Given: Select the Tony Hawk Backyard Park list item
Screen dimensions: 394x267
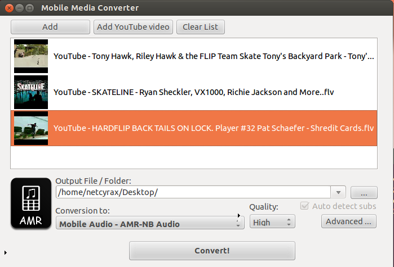Looking at the screenshot, I should pos(214,56).
